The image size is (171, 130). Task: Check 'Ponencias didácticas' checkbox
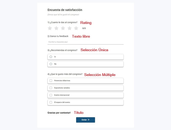click(51, 81)
